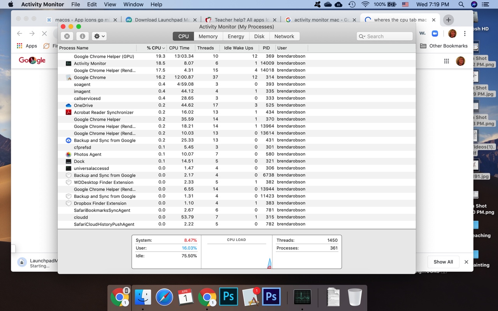498x311 pixels.
Task: Open Activity Monitor Dock icon
Action: pos(302,297)
